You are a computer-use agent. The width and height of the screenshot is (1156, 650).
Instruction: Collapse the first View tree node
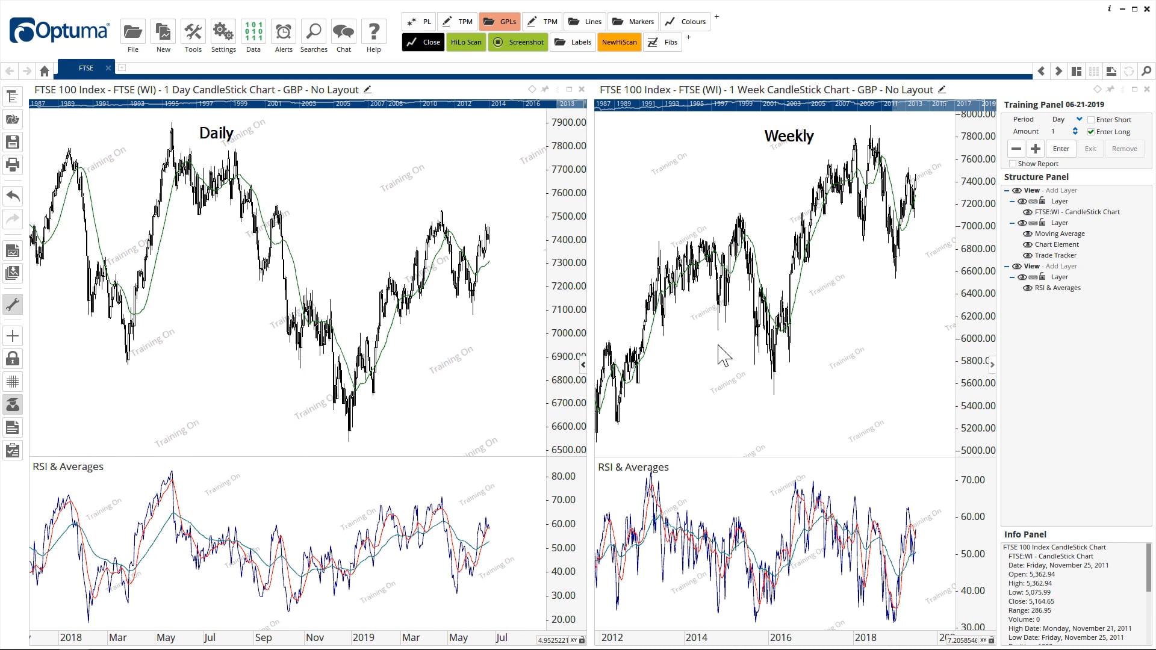click(1007, 190)
